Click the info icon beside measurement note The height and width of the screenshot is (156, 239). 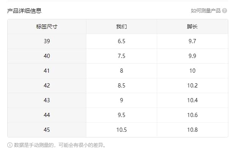point(10,145)
